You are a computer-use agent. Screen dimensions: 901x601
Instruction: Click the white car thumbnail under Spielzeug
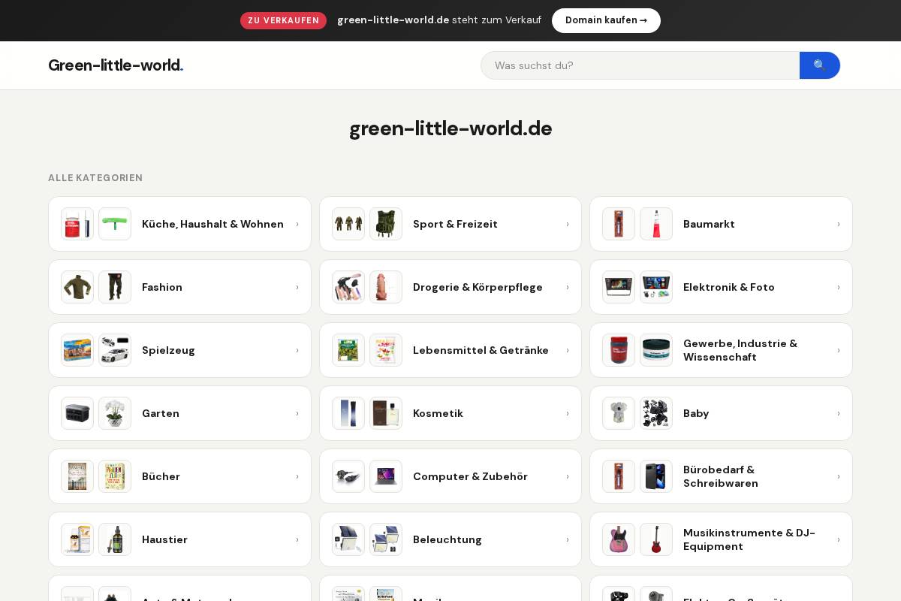115,350
